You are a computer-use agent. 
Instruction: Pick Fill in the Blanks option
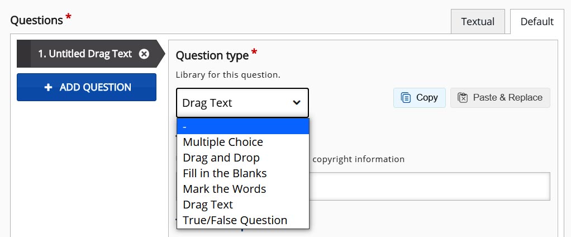coord(225,173)
